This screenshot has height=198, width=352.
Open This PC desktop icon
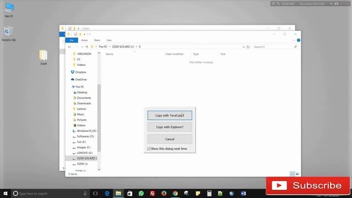(9, 10)
